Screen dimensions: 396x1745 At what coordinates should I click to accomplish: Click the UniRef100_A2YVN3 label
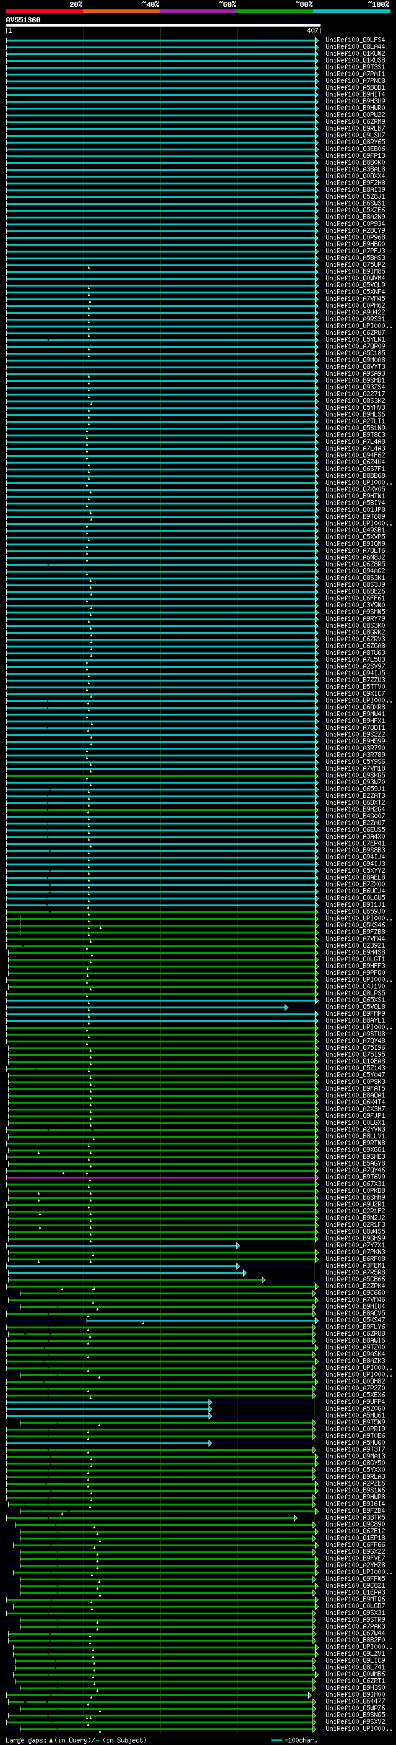(x=355, y=1129)
